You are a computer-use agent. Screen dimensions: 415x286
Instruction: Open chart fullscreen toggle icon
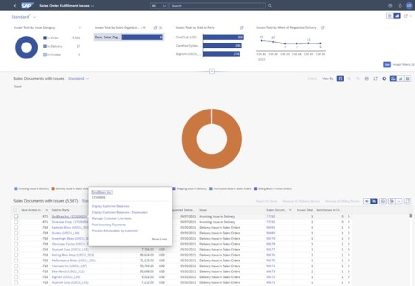pyautogui.click(x=375, y=78)
